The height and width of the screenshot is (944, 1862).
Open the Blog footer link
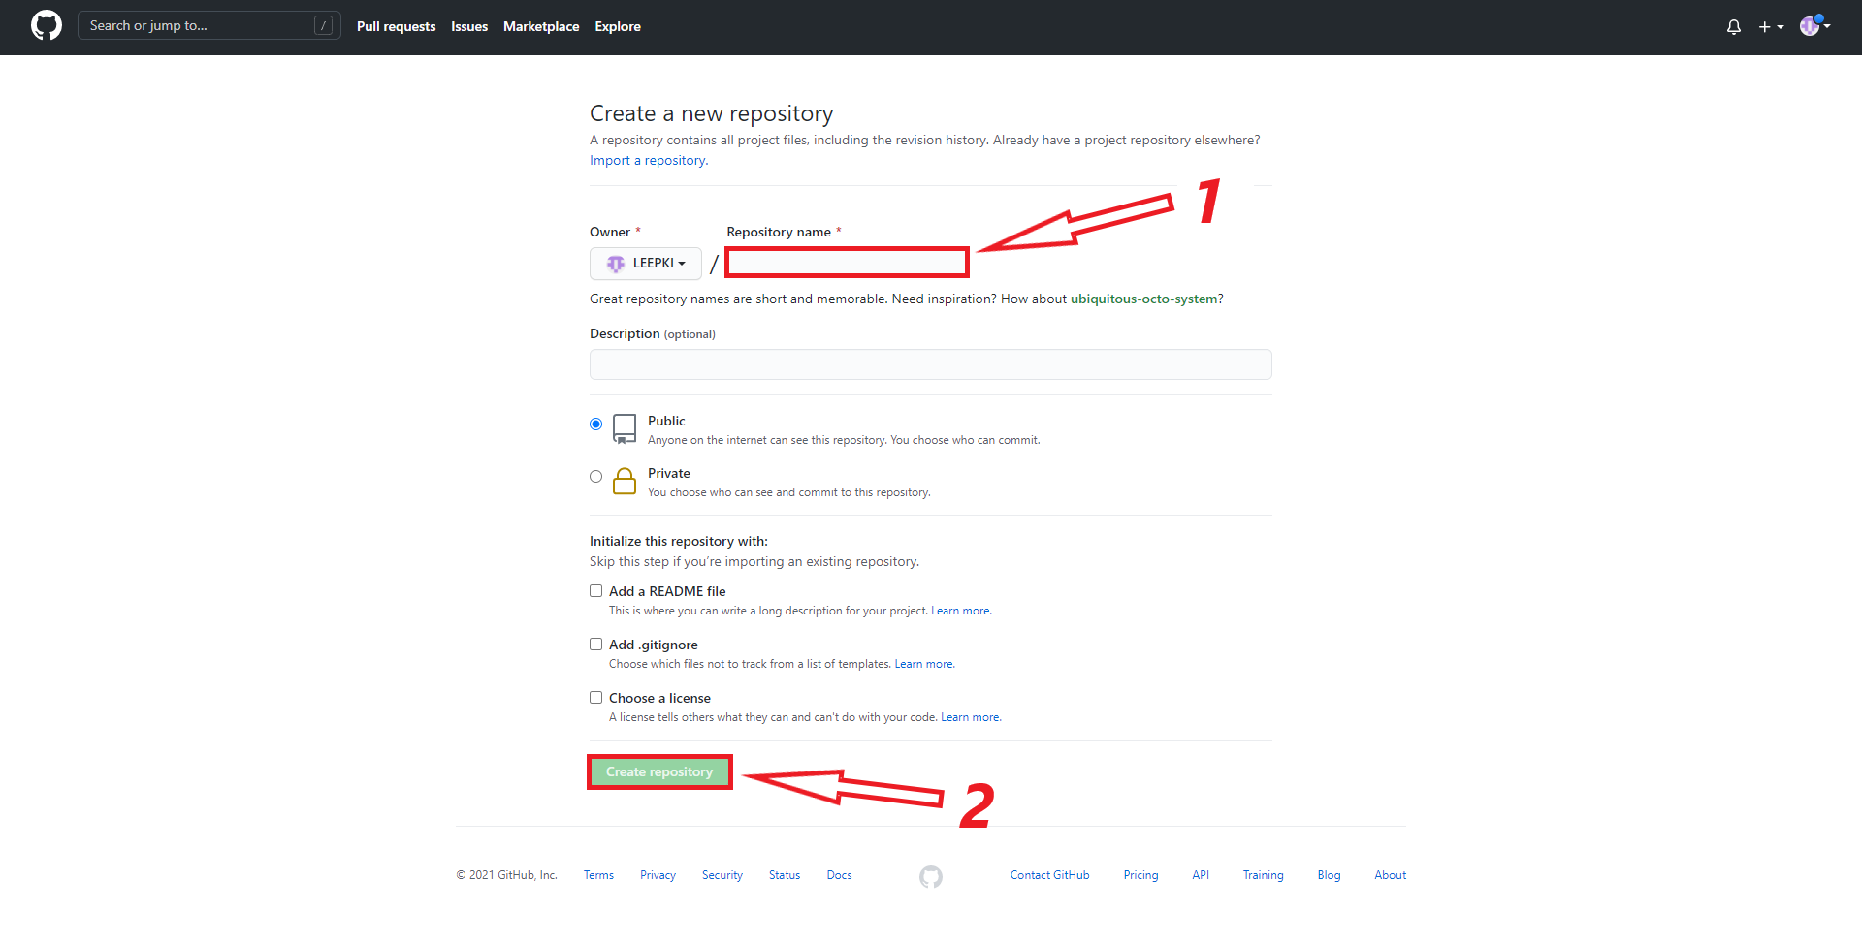1329,876
